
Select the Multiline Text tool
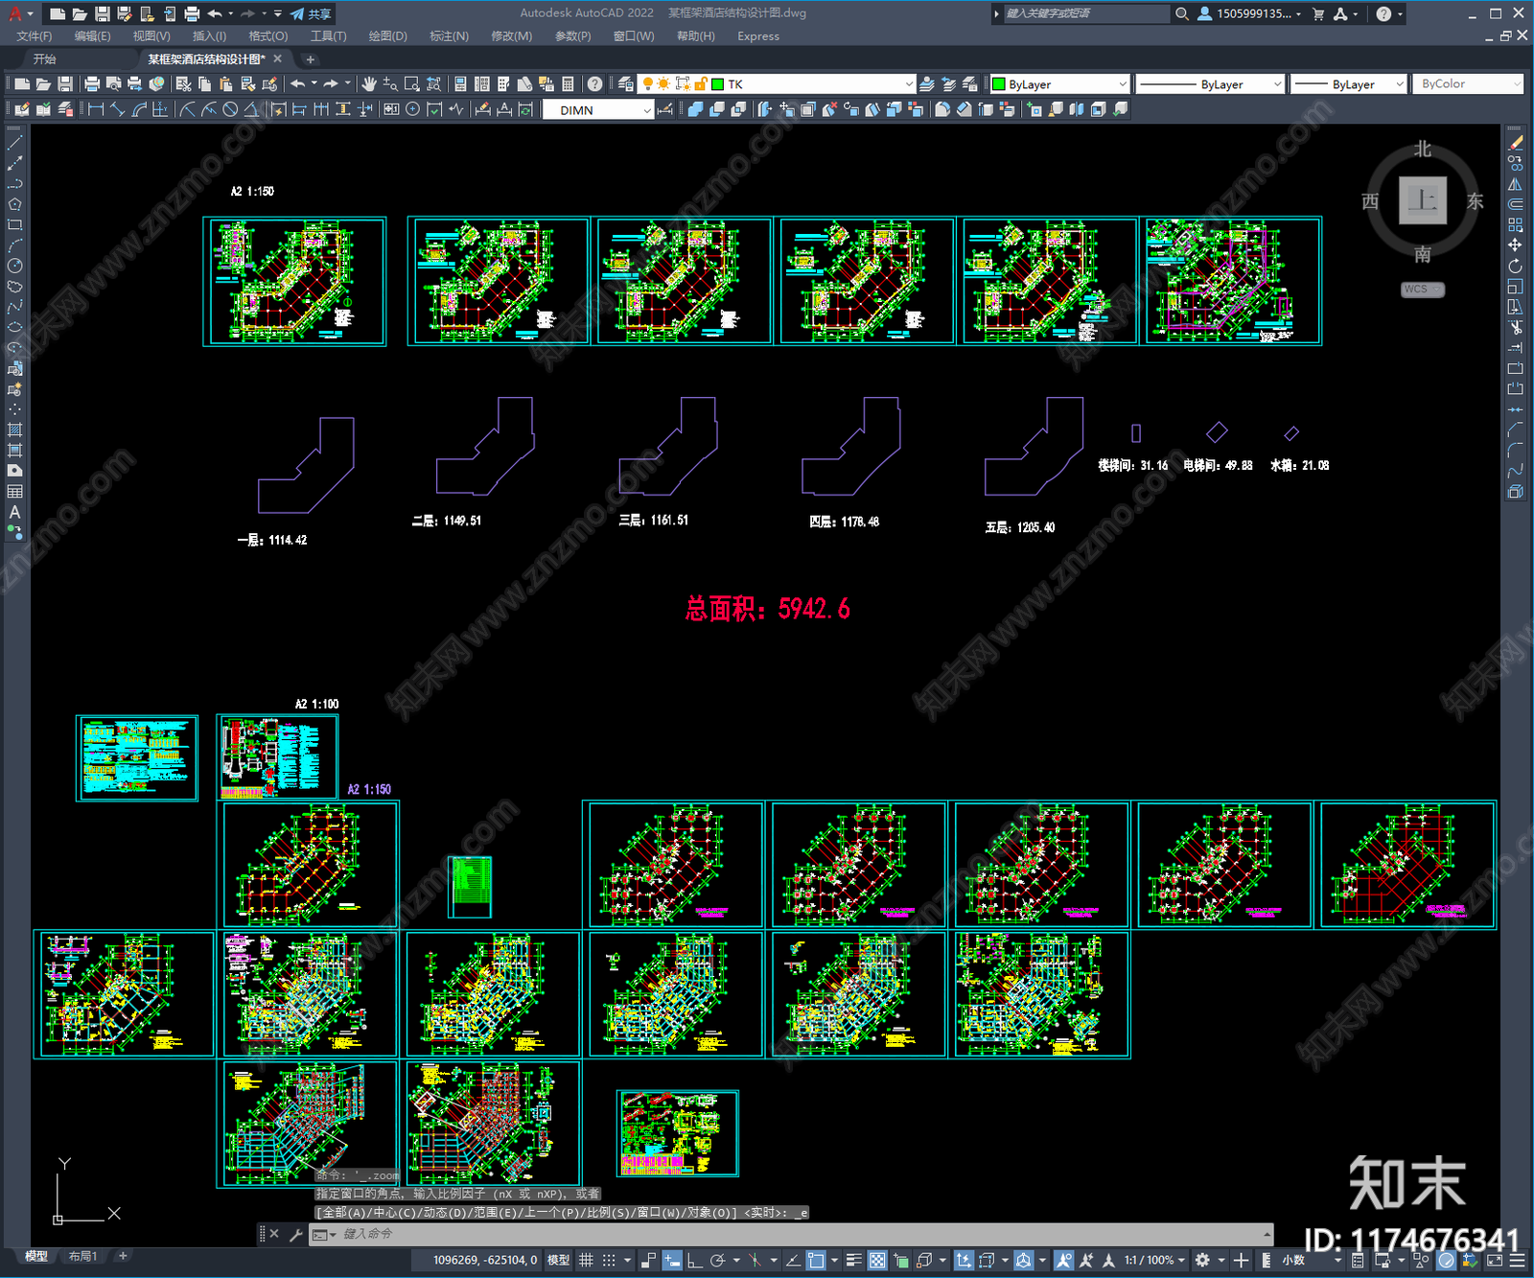[x=14, y=512]
